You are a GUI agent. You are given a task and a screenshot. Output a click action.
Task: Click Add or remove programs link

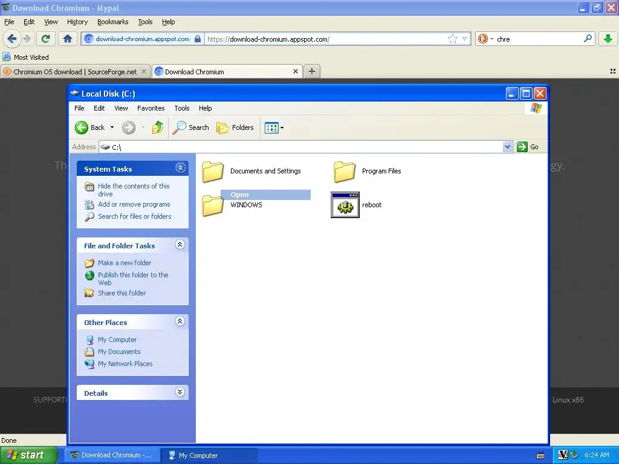134,204
